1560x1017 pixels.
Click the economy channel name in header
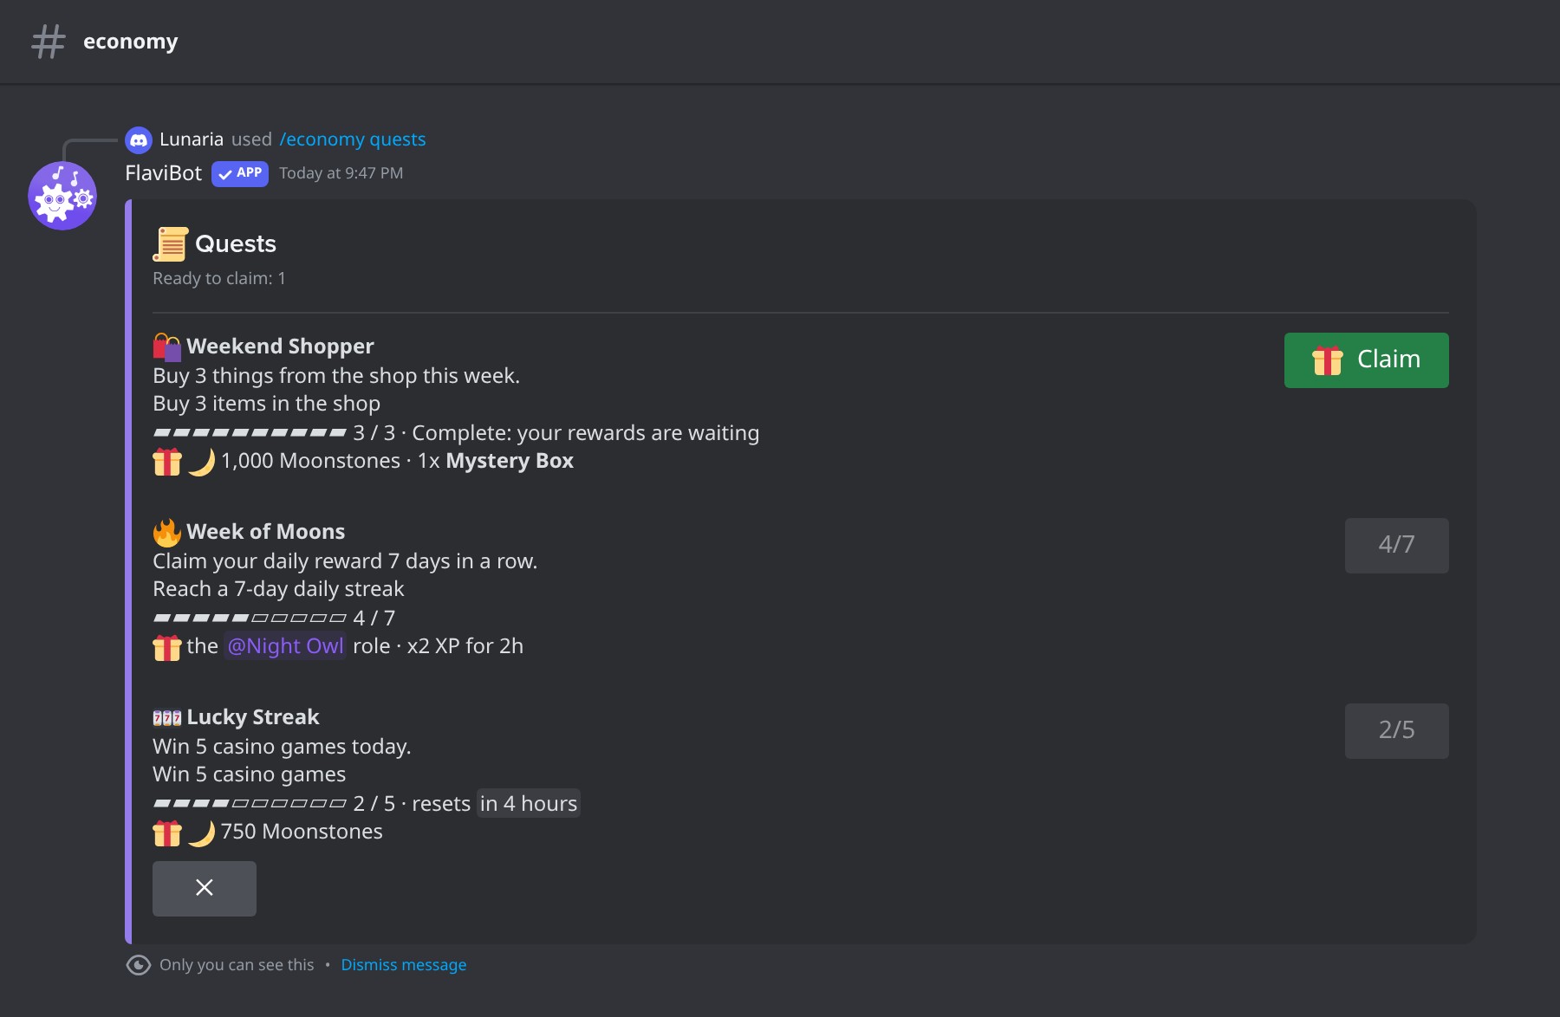click(x=131, y=42)
